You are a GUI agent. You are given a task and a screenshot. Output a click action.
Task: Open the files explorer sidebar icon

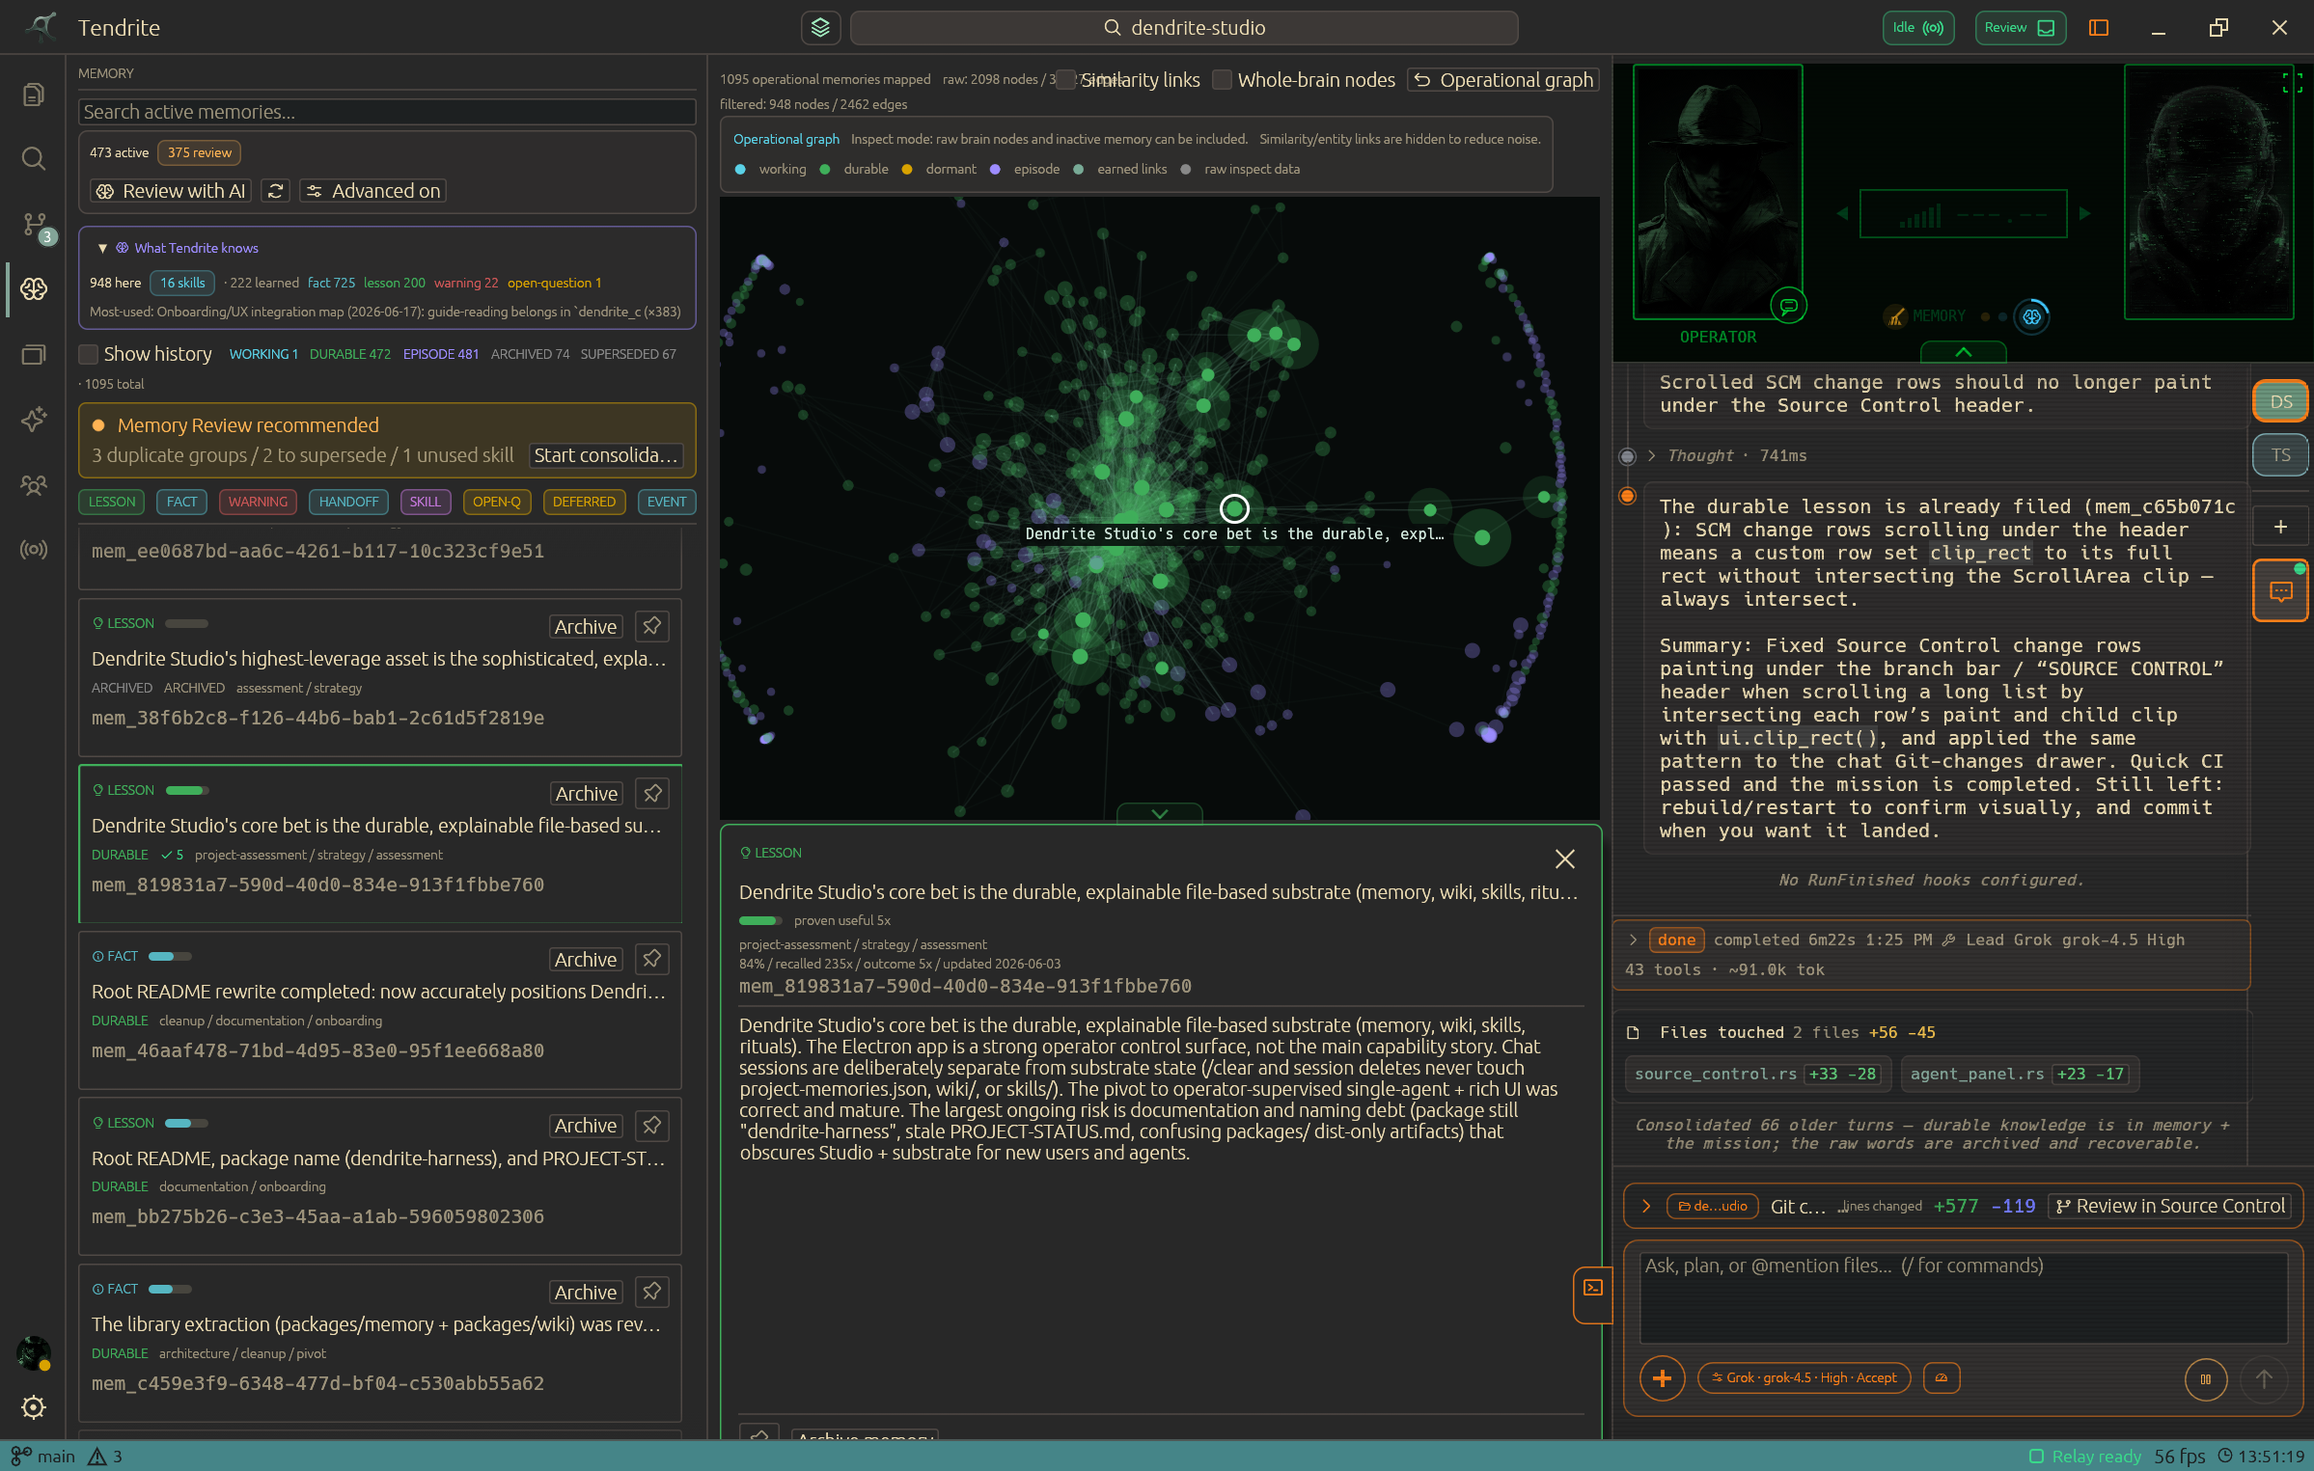click(34, 95)
